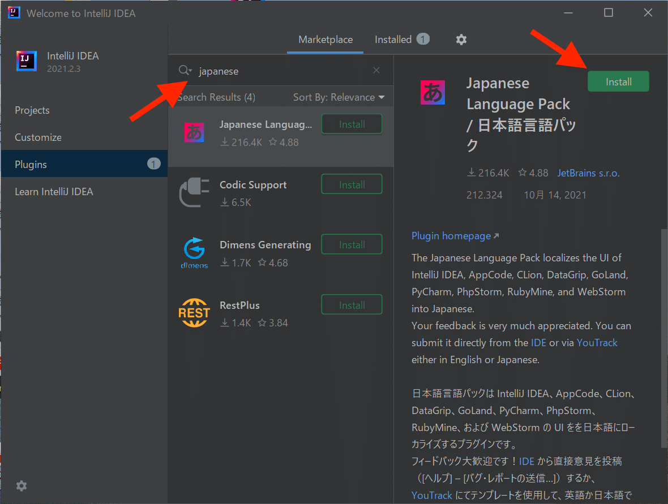The image size is (668, 504).
Task: Select Dimens Generating plugin name
Action: coord(265,245)
